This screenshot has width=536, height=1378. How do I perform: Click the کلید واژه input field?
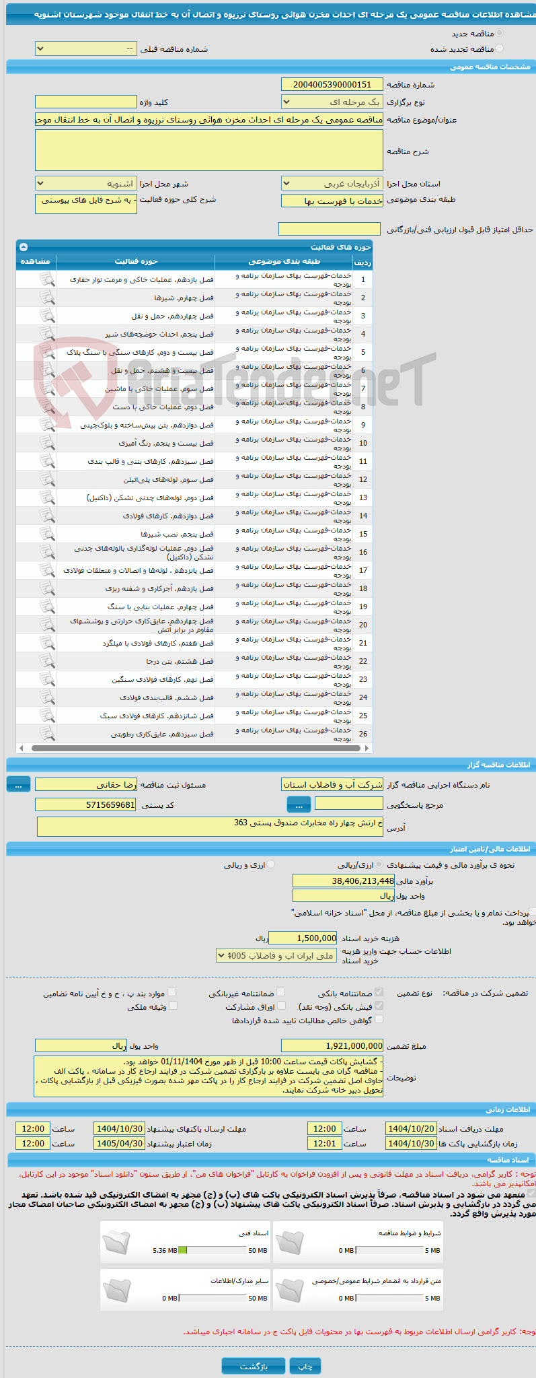click(86, 102)
